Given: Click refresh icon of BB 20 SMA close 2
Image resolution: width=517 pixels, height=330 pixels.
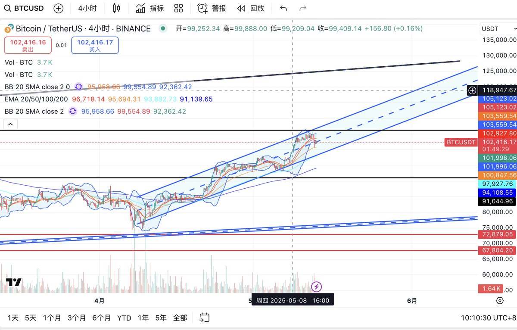Looking at the screenshot, I should pos(72,111).
